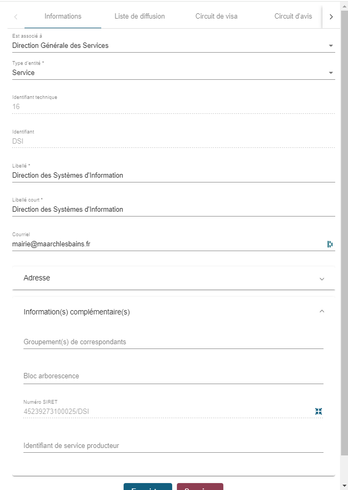Click in the Libellé court field
The image size is (348, 490).
point(173,210)
